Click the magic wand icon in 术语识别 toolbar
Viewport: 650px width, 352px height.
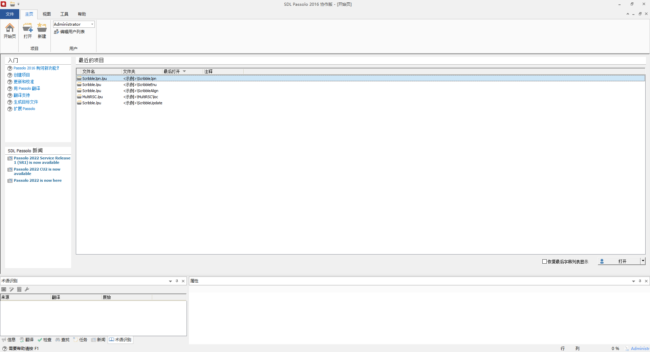12,289
